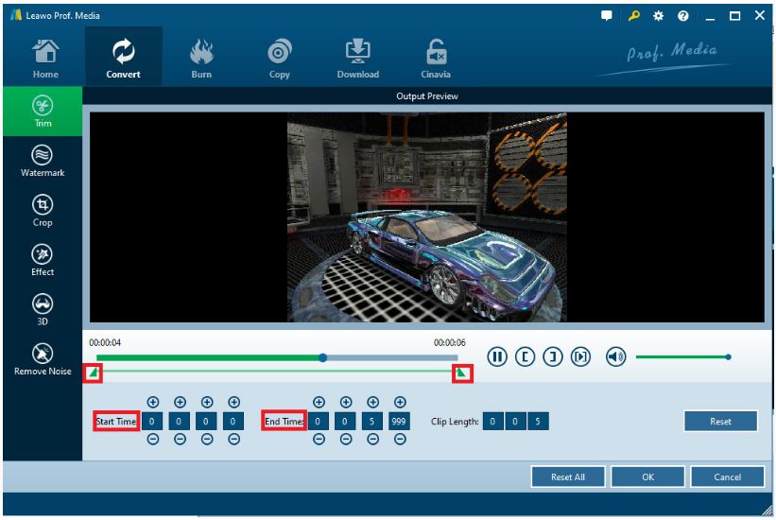This screenshot has width=776, height=520.
Task: Switch to the Burn tab
Action: [x=201, y=59]
